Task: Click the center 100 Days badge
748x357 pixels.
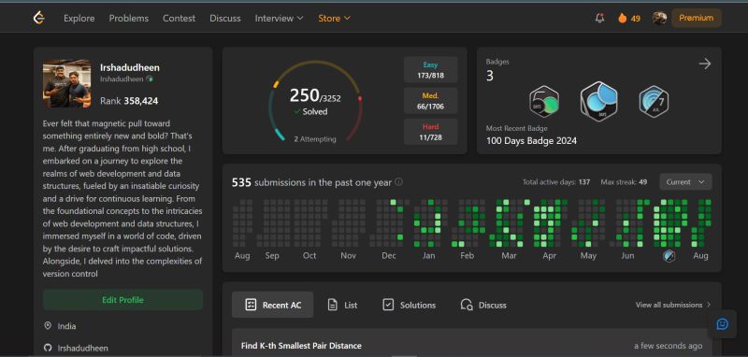Action: 598,101
